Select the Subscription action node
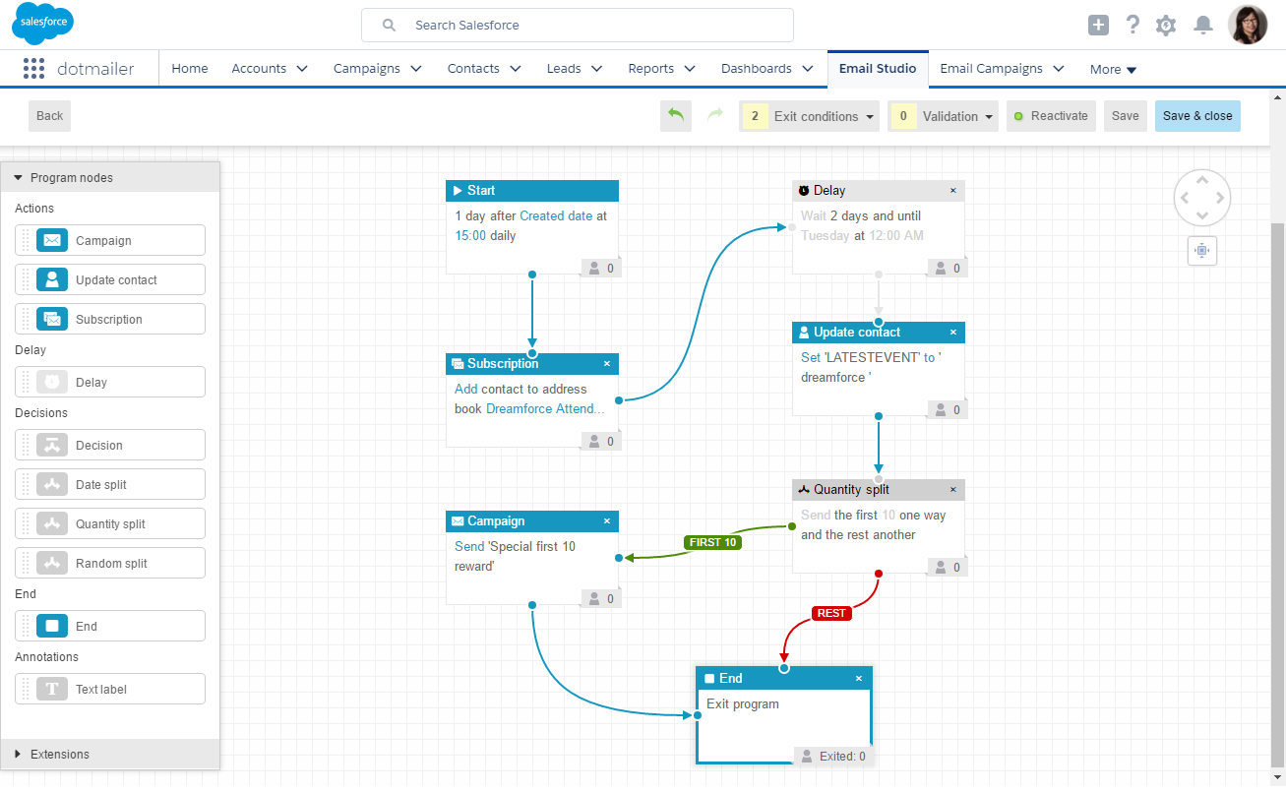 click(109, 319)
